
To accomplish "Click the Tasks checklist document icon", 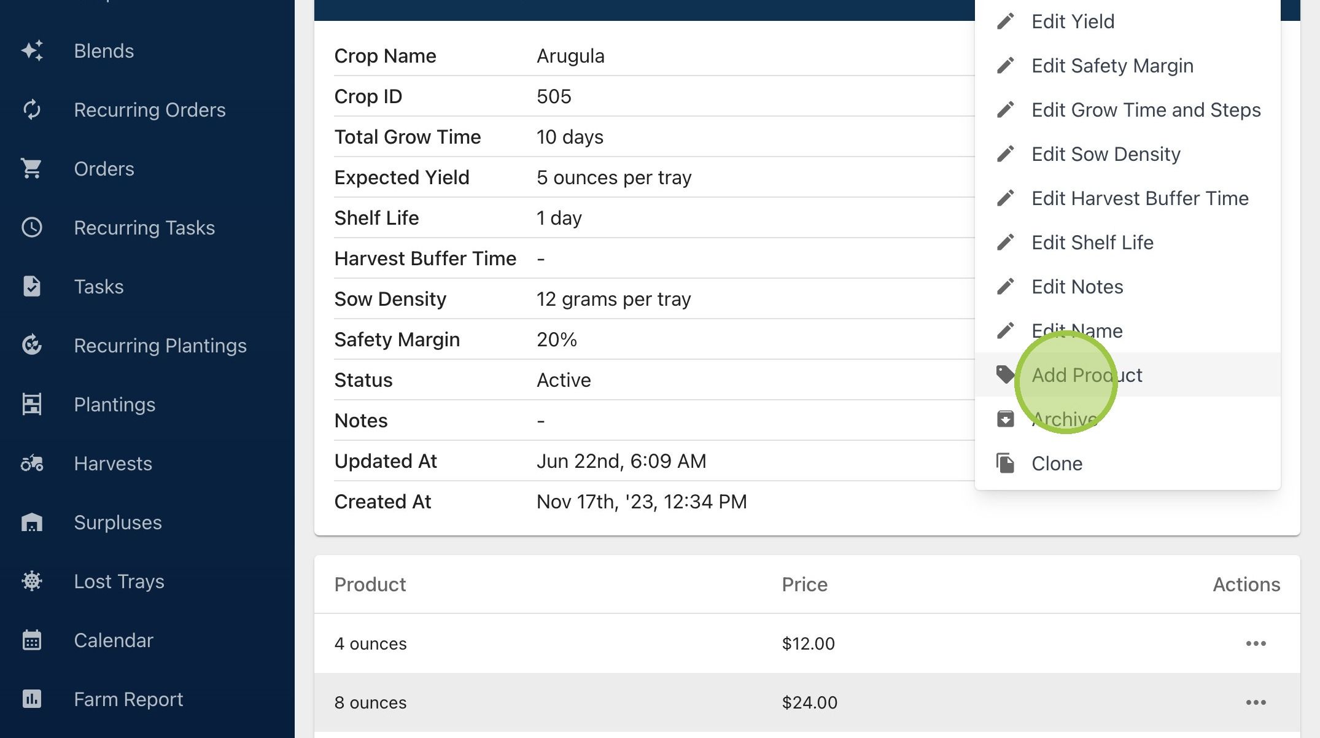I will pos(32,287).
